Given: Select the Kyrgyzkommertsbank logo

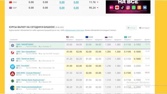Looking at the screenshot, I should point(13,88).
